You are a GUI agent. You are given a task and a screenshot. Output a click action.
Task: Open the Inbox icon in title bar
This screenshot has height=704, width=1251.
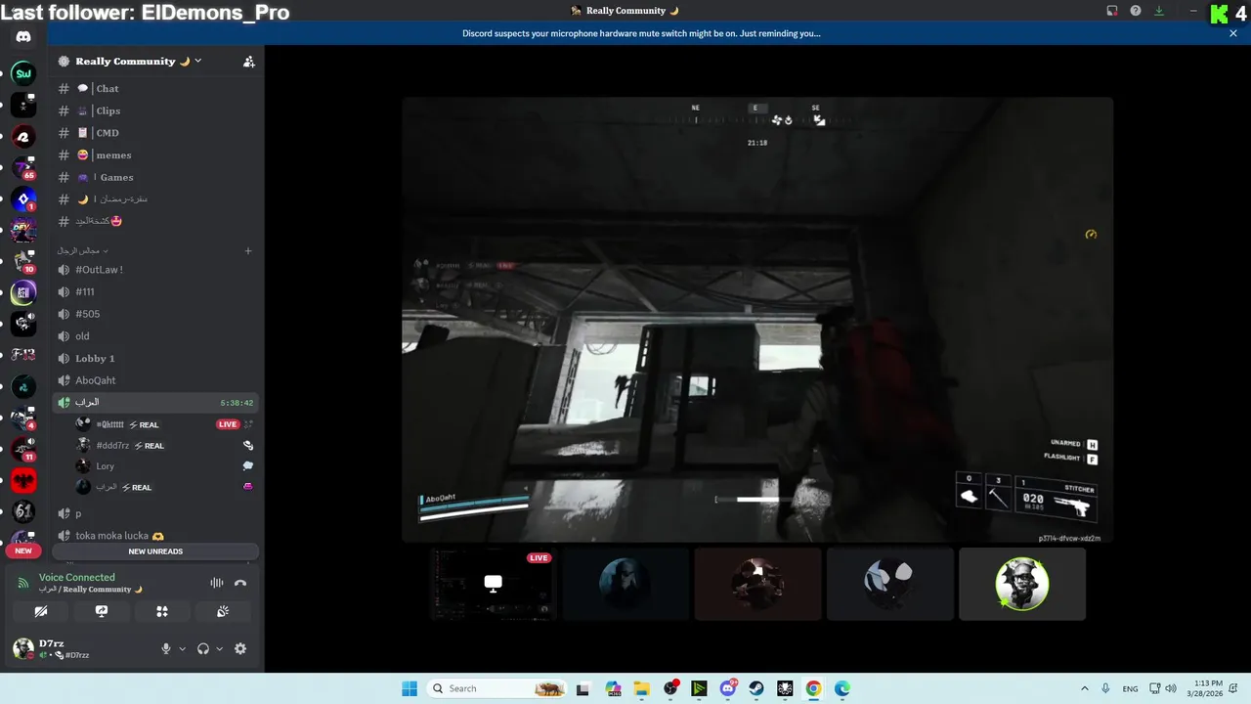click(x=1112, y=11)
